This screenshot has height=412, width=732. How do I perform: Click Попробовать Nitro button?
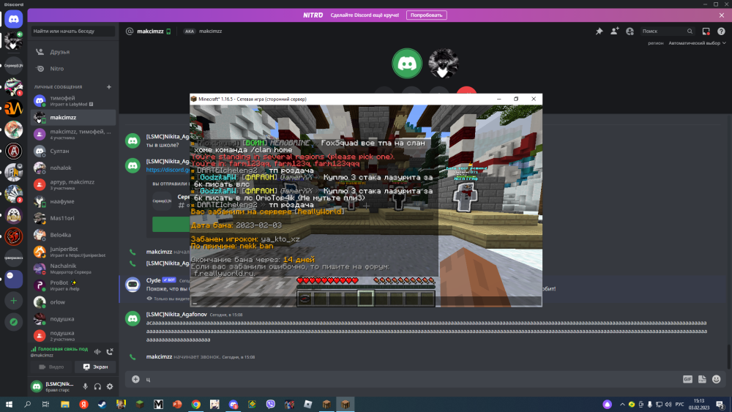point(426,15)
